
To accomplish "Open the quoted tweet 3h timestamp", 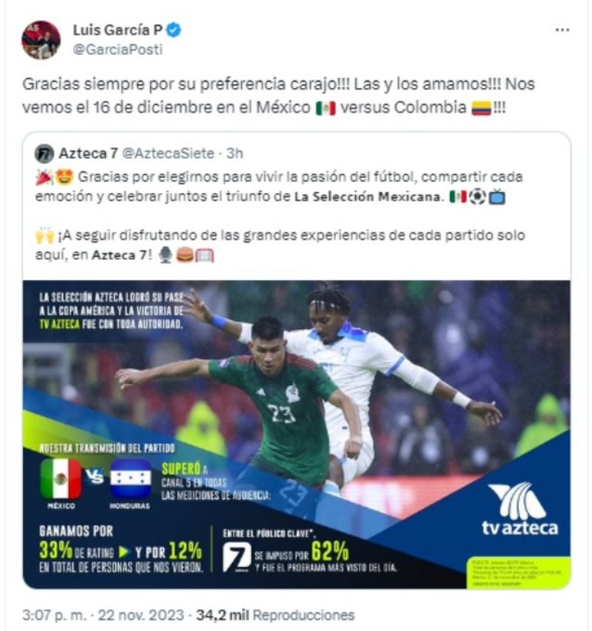I will tap(234, 154).
